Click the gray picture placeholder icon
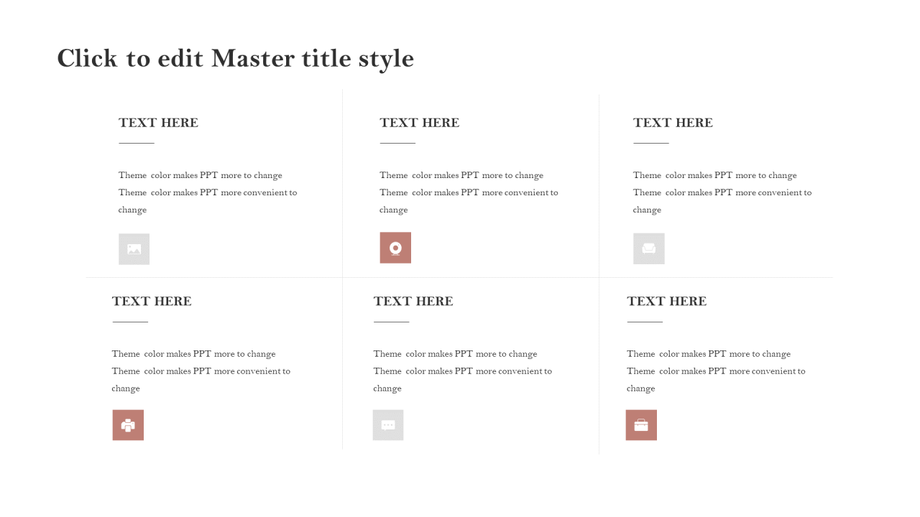This screenshot has height=517, width=920. click(134, 249)
